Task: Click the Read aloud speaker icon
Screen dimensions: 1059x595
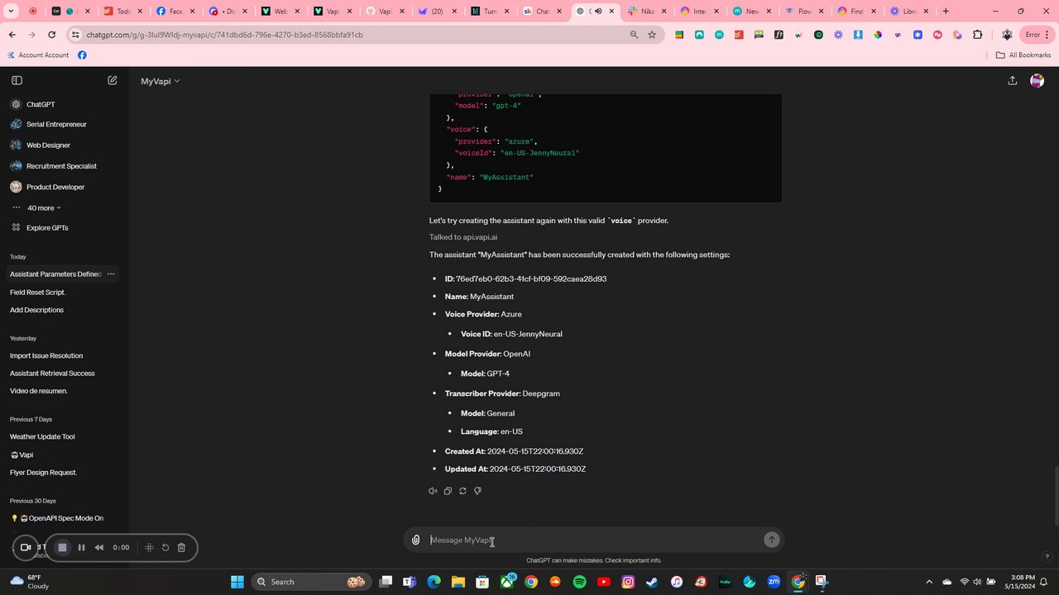Action: tap(433, 491)
